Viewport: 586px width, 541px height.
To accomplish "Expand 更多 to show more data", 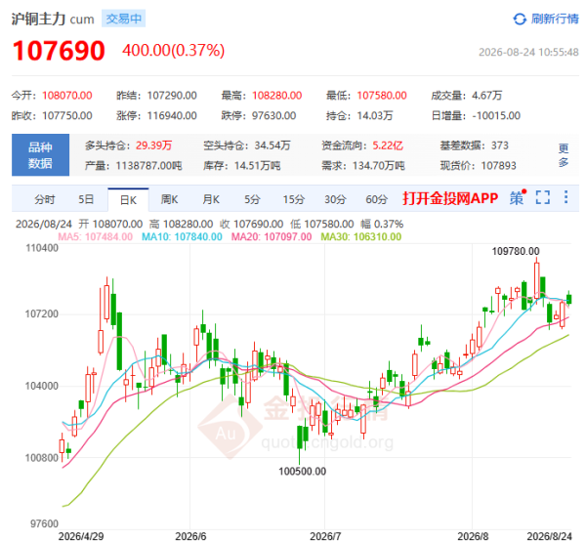I will pos(564,155).
